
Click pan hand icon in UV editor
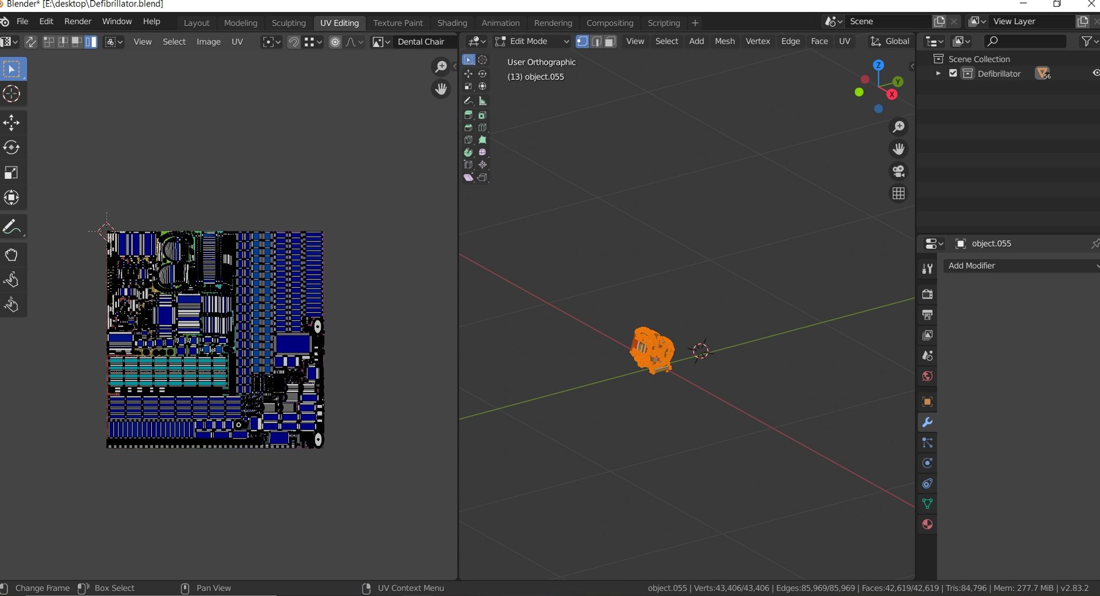click(441, 89)
